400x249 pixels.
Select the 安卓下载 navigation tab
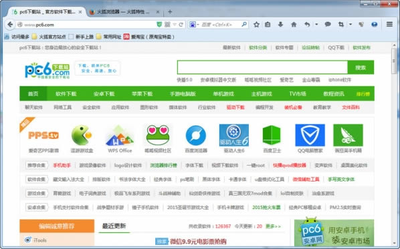point(104,93)
